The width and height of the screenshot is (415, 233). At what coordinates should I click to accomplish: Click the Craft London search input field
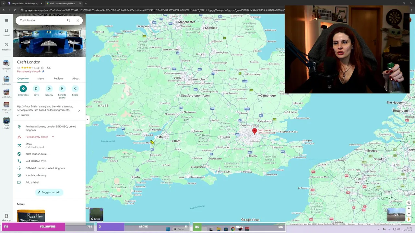(41, 20)
